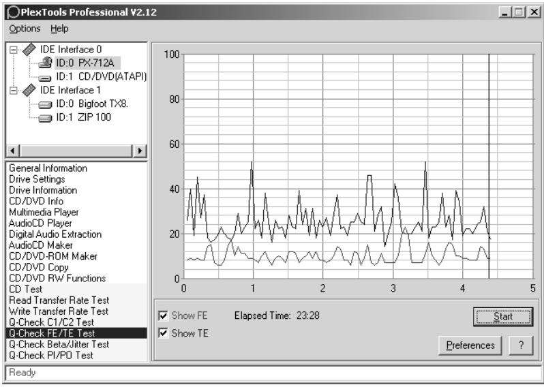The image size is (544, 387).
Task: Open General Information
Action: point(48,168)
